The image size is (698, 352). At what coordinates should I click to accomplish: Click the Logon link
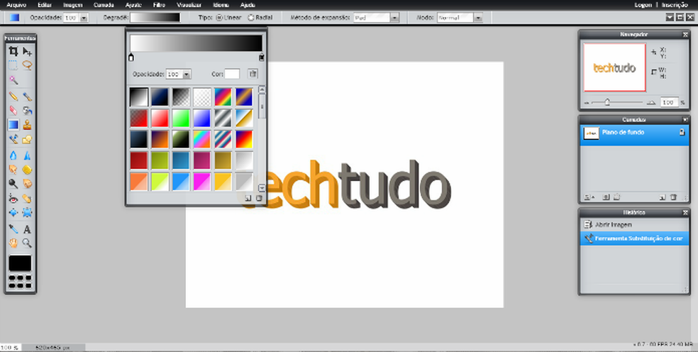point(643,5)
